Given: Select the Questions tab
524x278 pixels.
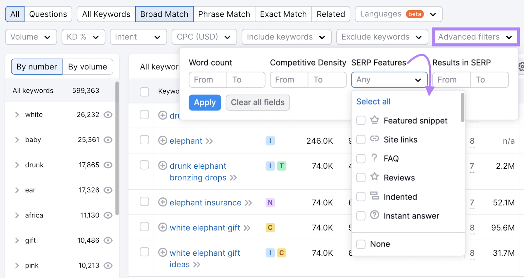Looking at the screenshot, I should 48,14.
